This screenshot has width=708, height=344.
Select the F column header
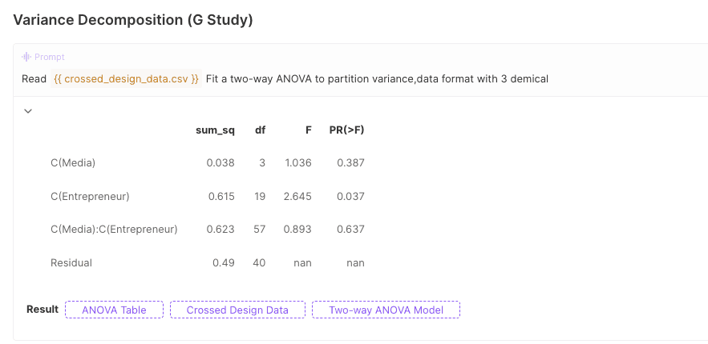[309, 130]
